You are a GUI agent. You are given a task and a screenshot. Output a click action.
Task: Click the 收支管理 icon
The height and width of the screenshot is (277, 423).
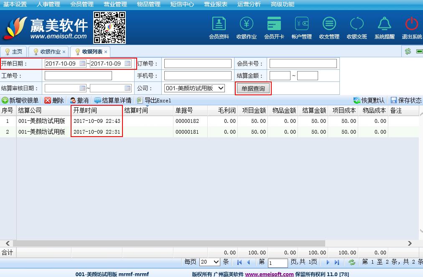pos(329,24)
